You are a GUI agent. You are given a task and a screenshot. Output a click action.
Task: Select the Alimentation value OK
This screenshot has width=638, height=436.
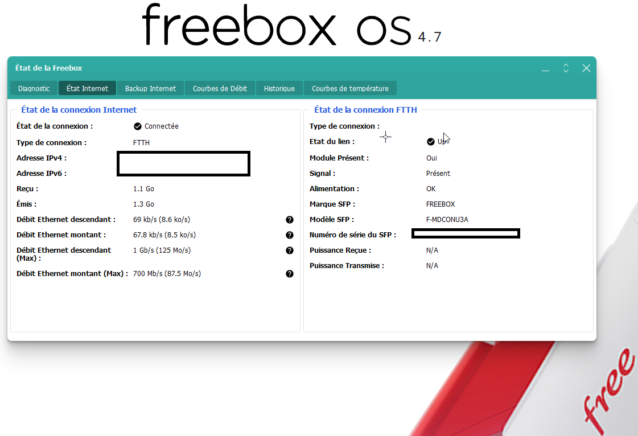431,189
